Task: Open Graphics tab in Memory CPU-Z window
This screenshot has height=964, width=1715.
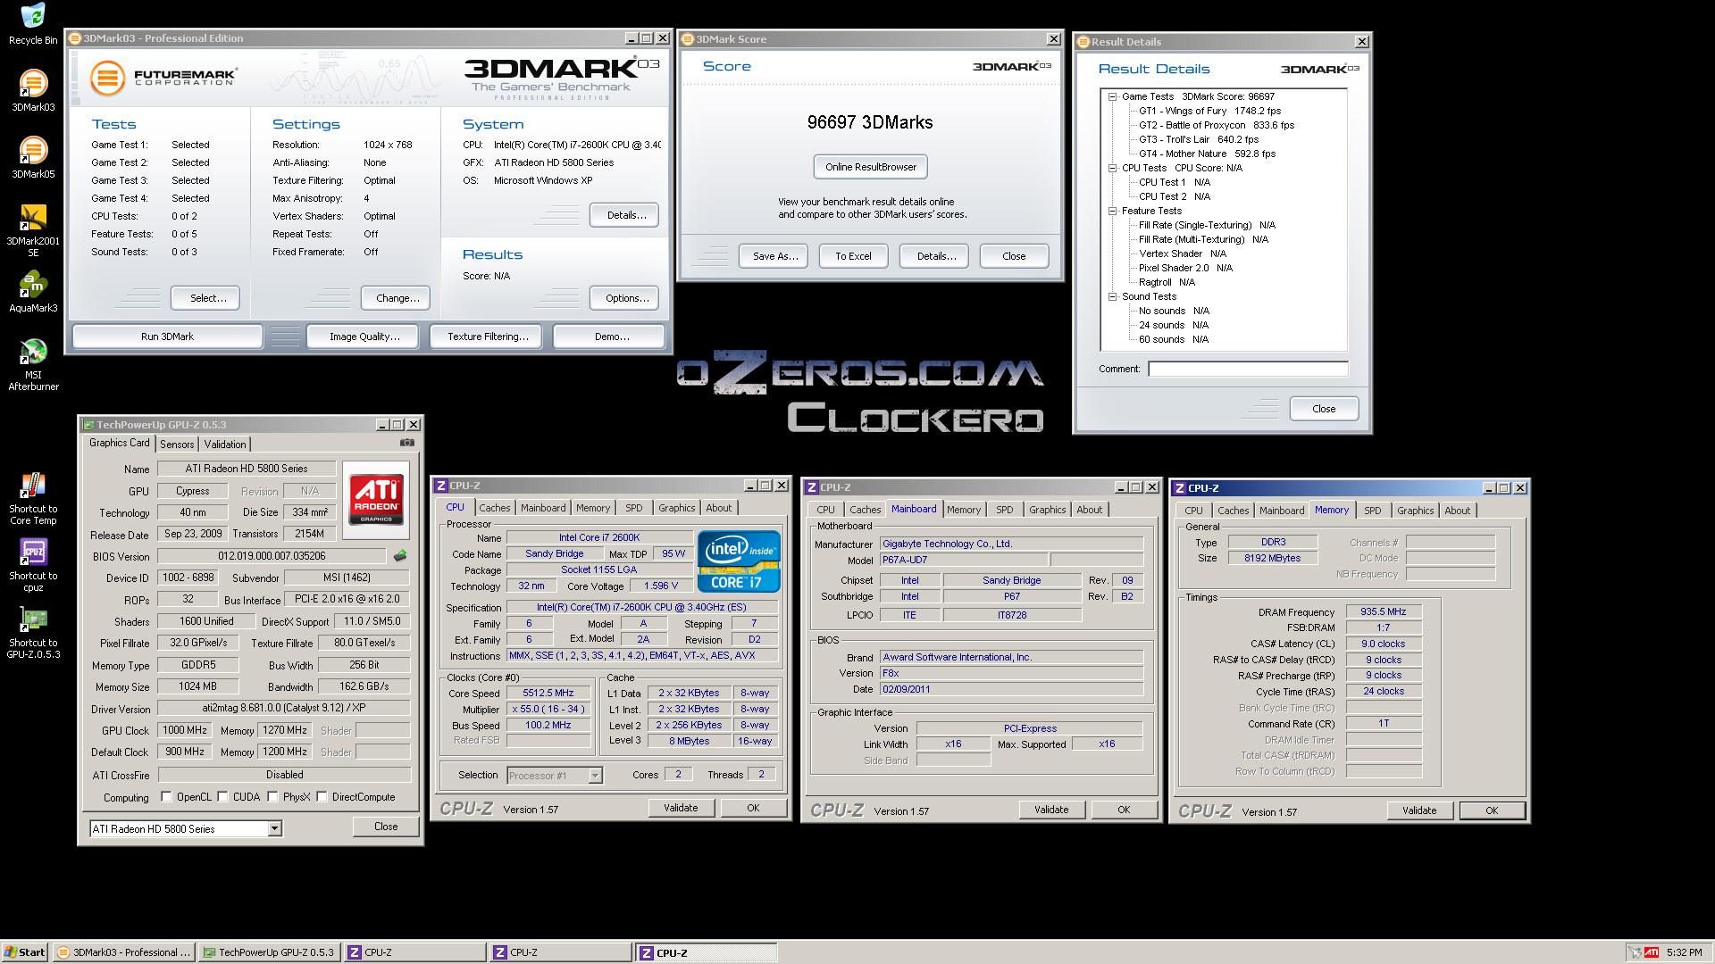Action: (x=1415, y=511)
